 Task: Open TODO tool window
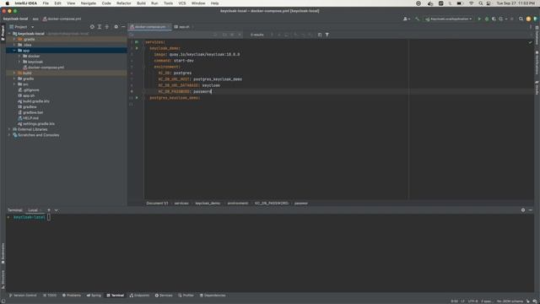tap(50, 296)
